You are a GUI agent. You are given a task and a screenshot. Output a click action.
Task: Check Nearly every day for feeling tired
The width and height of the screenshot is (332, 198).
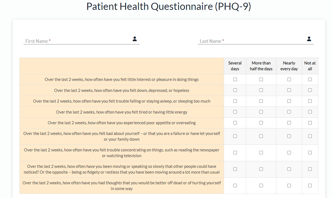(x=289, y=112)
